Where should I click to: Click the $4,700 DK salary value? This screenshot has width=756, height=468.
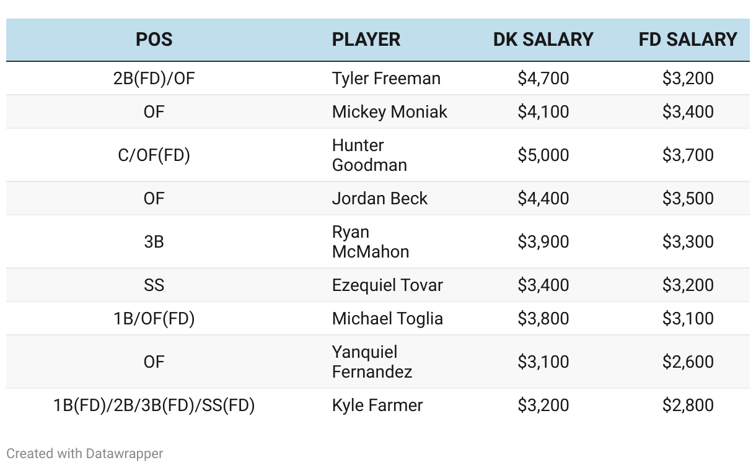[x=543, y=79]
